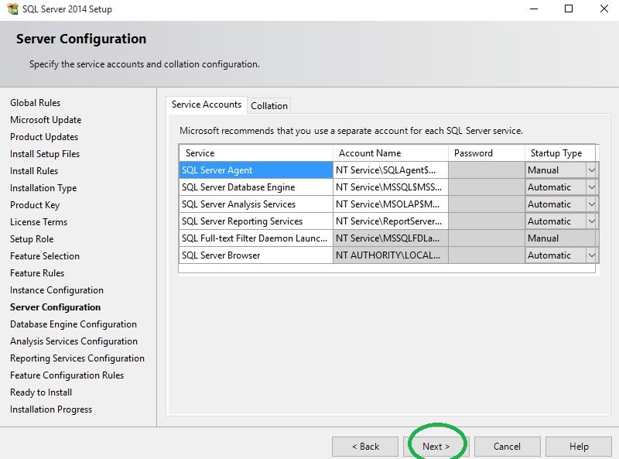
Task: Click Product Updates in the setup steps
Action: tap(44, 137)
